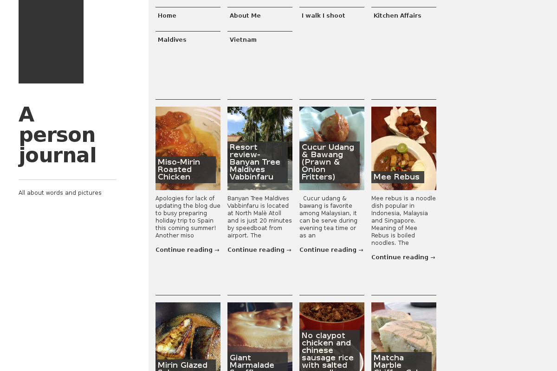This screenshot has width=557, height=371.
Task: Open the Home menu item
Action: [167, 16]
